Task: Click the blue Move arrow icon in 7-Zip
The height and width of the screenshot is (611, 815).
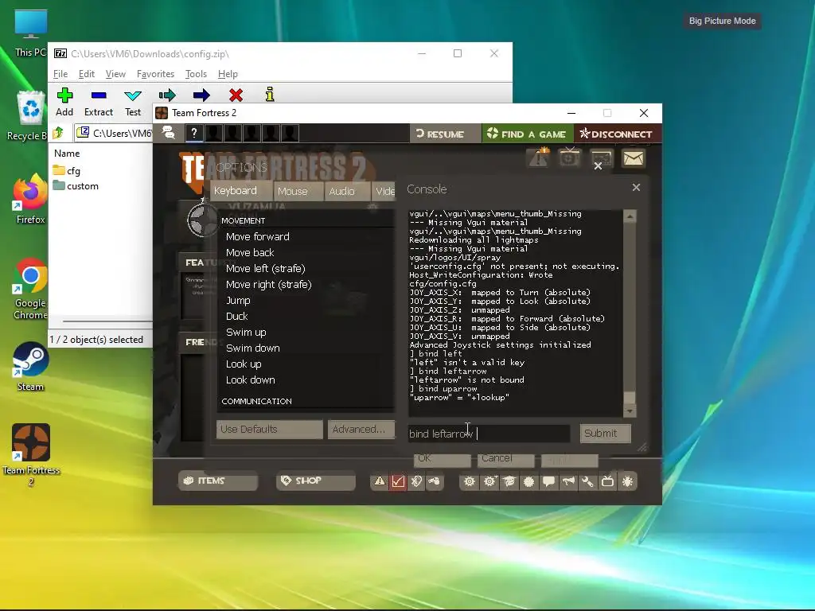Action: pyautogui.click(x=201, y=95)
